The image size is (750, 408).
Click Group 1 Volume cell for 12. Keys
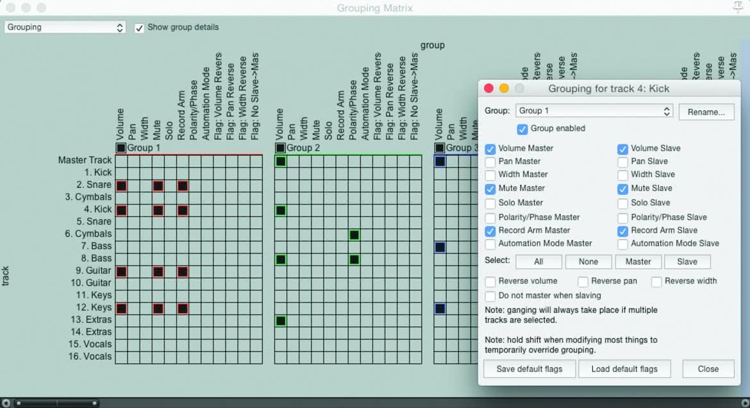coord(122,309)
